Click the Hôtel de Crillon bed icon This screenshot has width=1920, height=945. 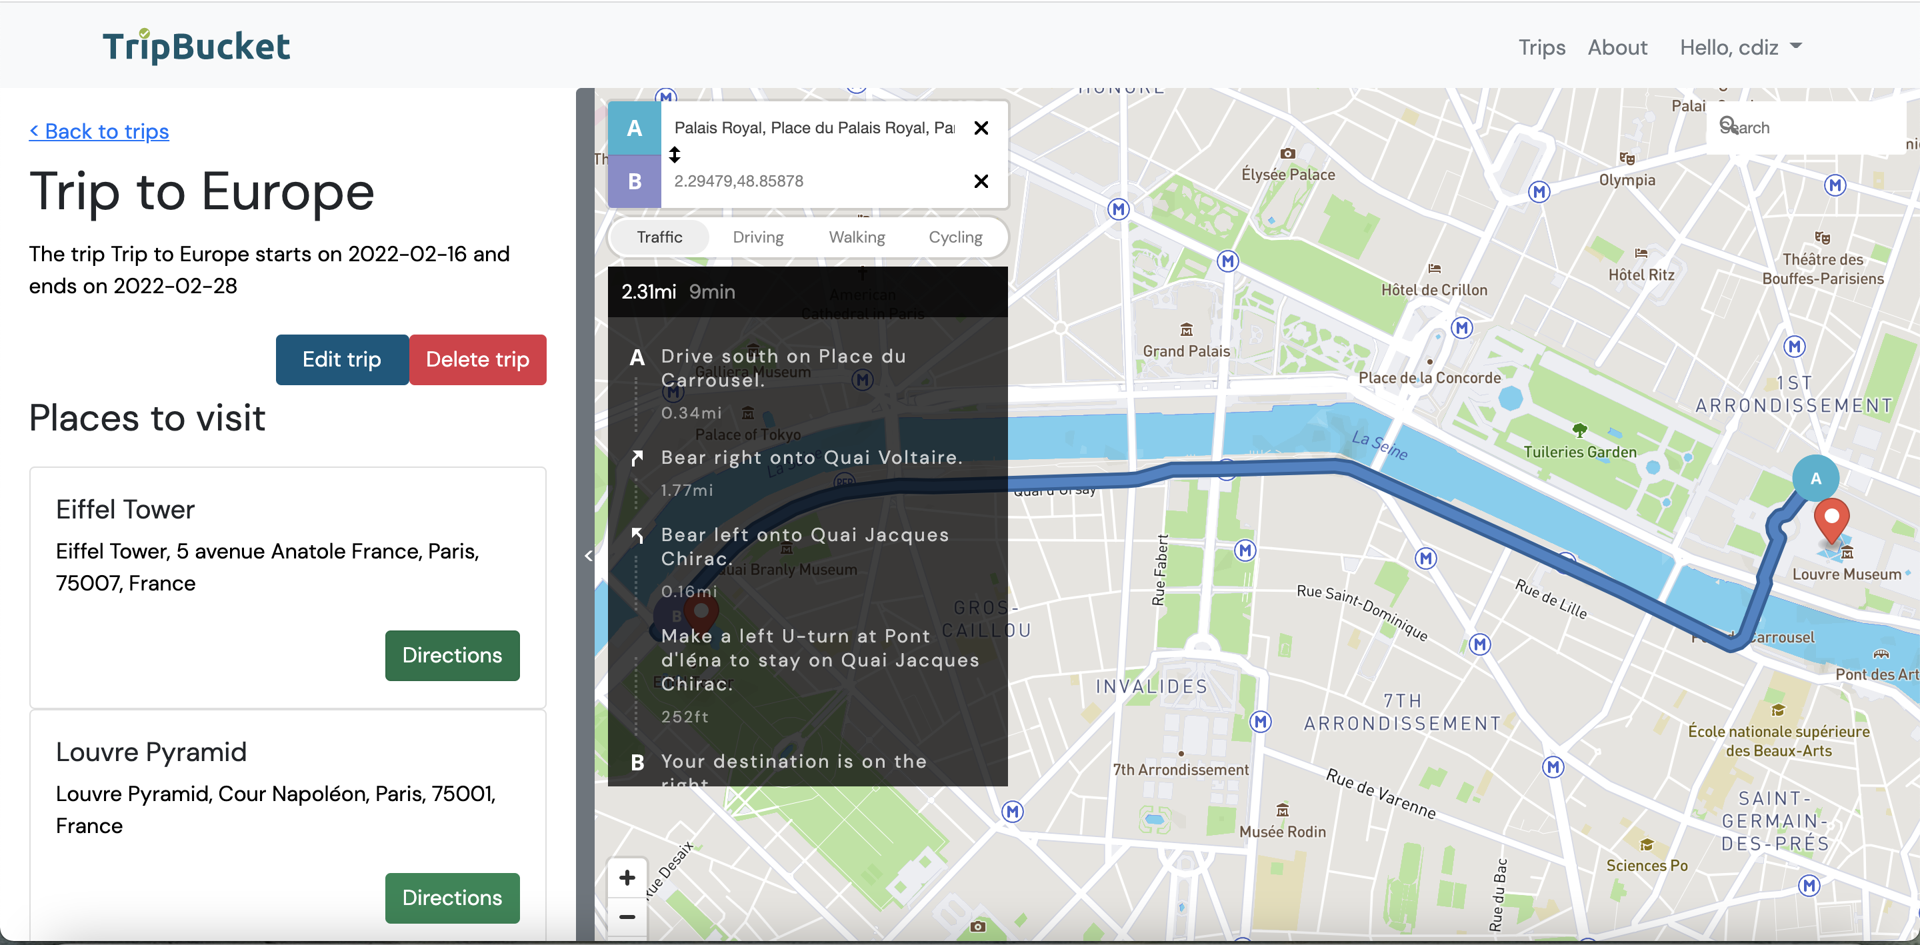click(x=1434, y=269)
